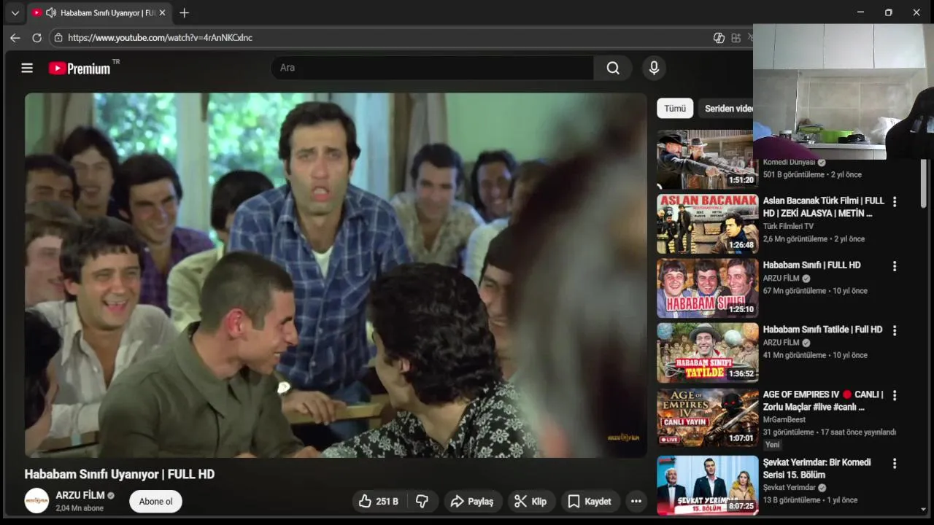
Task: Open tab search dropdown chevron
Action: click(x=15, y=12)
